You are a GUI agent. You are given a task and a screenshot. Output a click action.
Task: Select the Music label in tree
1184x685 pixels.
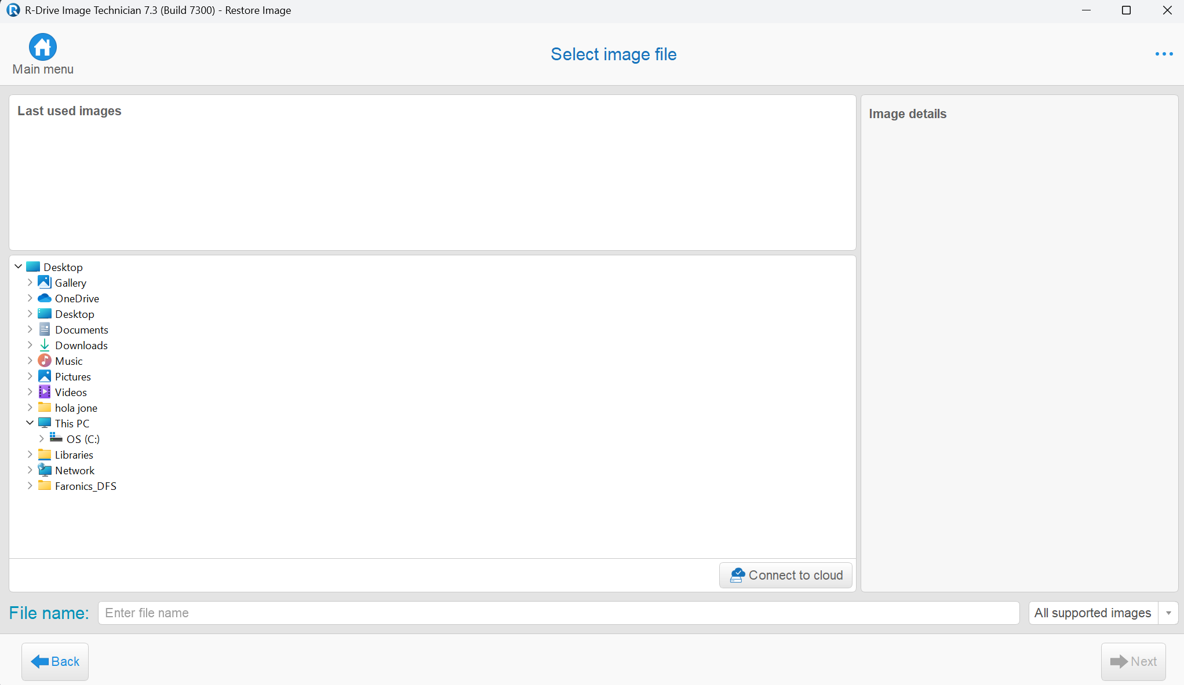point(69,361)
